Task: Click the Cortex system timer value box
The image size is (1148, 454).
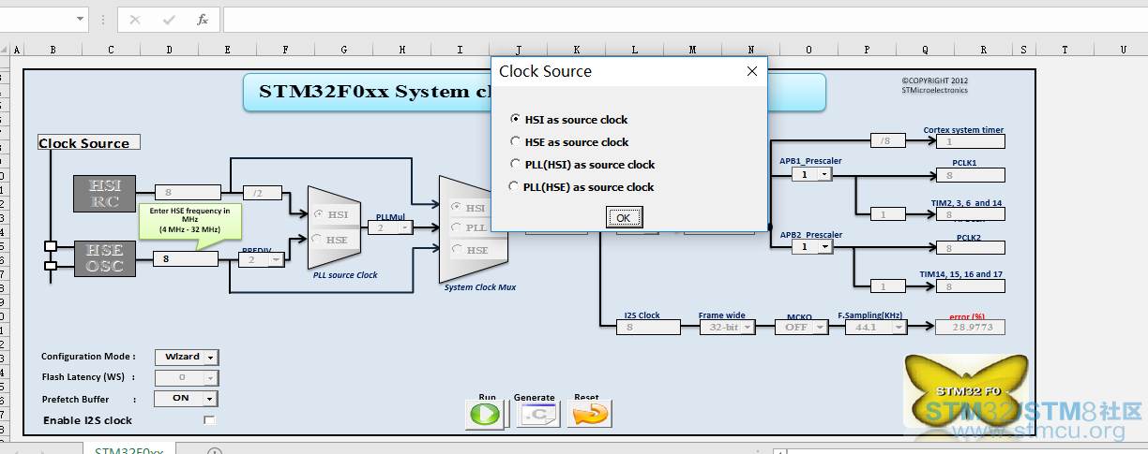Action: coord(969,141)
